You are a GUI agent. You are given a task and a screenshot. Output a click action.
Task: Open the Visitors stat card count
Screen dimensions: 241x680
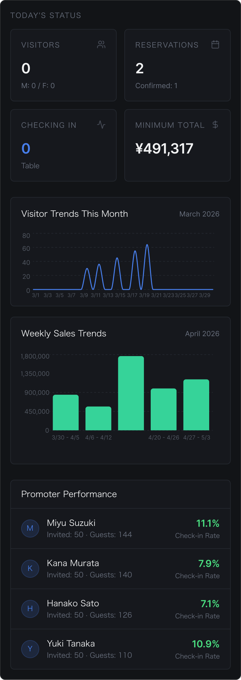point(26,69)
